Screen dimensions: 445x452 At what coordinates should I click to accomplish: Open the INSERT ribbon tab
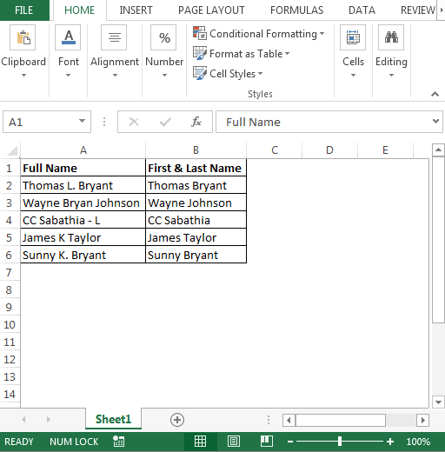(136, 10)
